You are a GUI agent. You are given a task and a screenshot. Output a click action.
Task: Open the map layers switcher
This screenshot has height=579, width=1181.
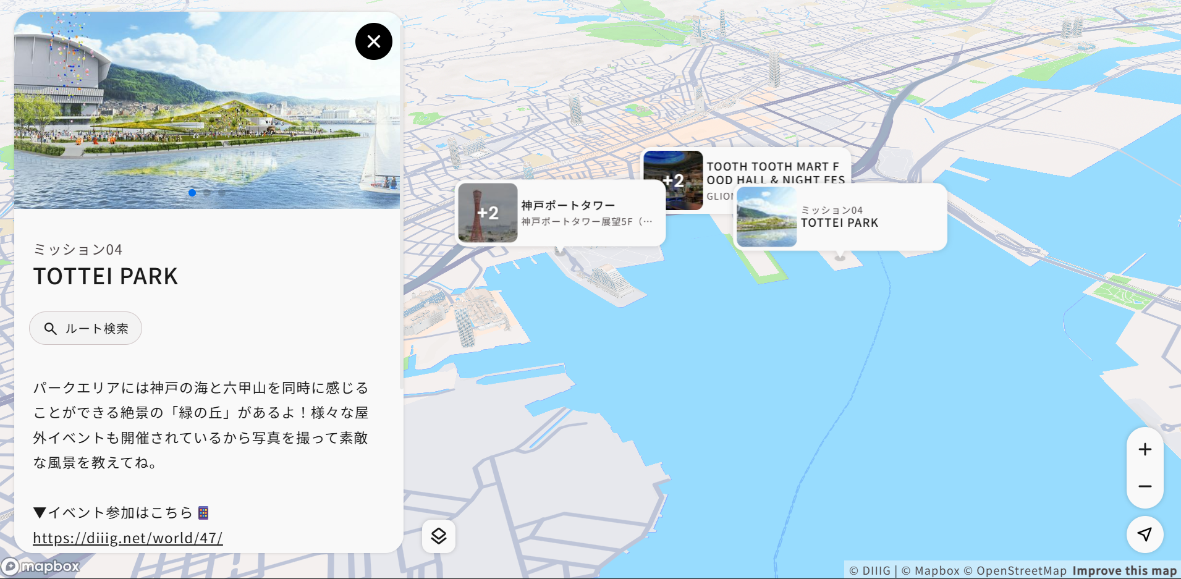point(439,536)
